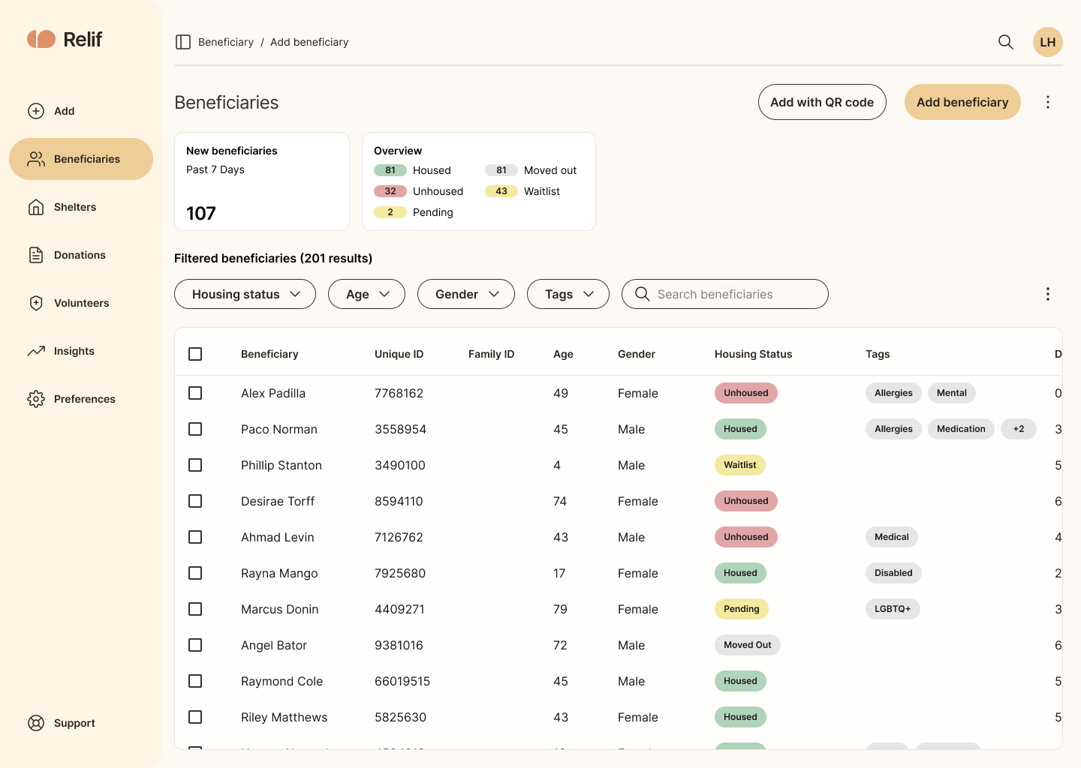Click the Add with QR code button
1081x768 pixels.
point(822,102)
